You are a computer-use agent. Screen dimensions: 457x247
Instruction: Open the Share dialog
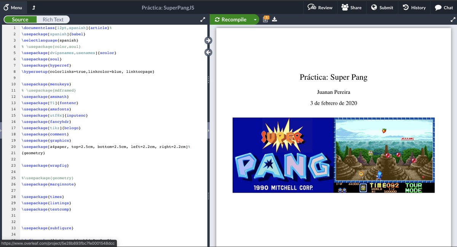(352, 7)
